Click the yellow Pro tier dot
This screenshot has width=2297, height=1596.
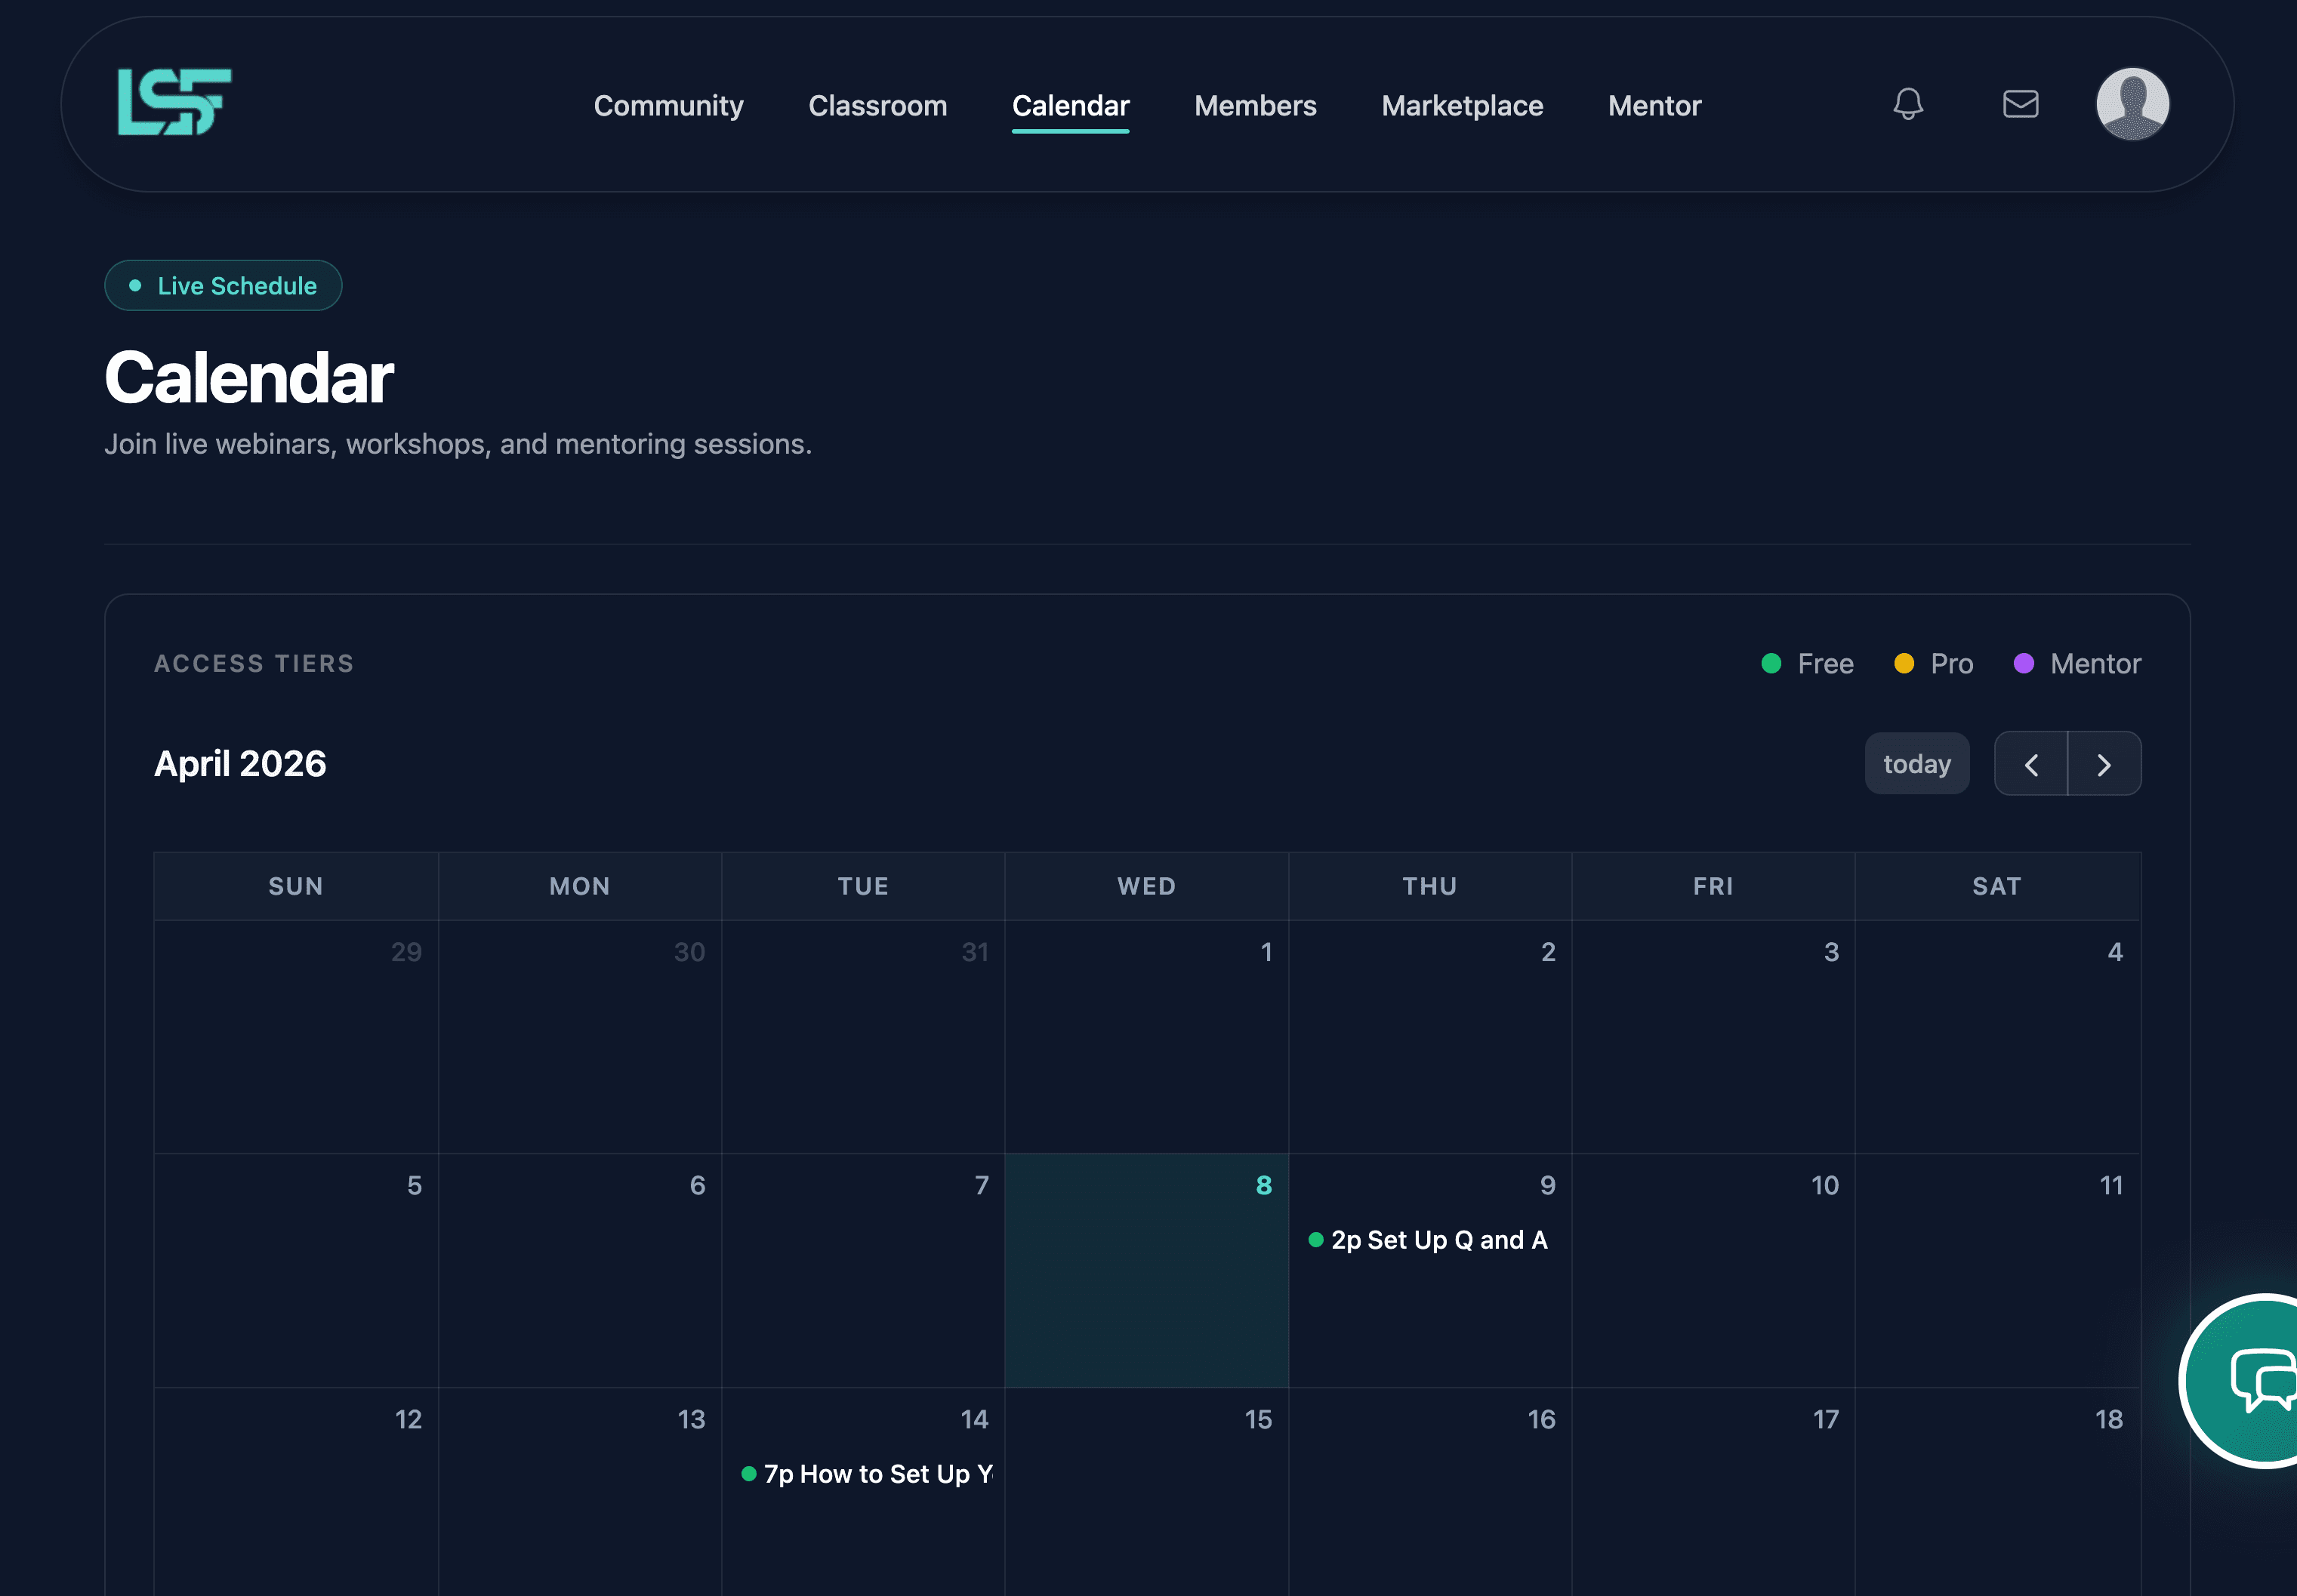(x=1904, y=664)
